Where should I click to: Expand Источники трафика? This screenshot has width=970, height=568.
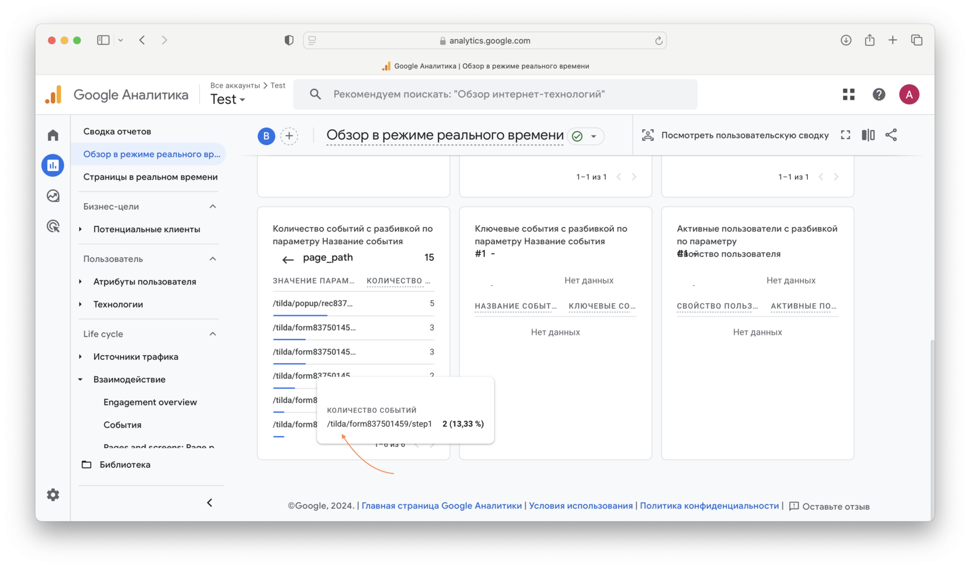coord(80,357)
